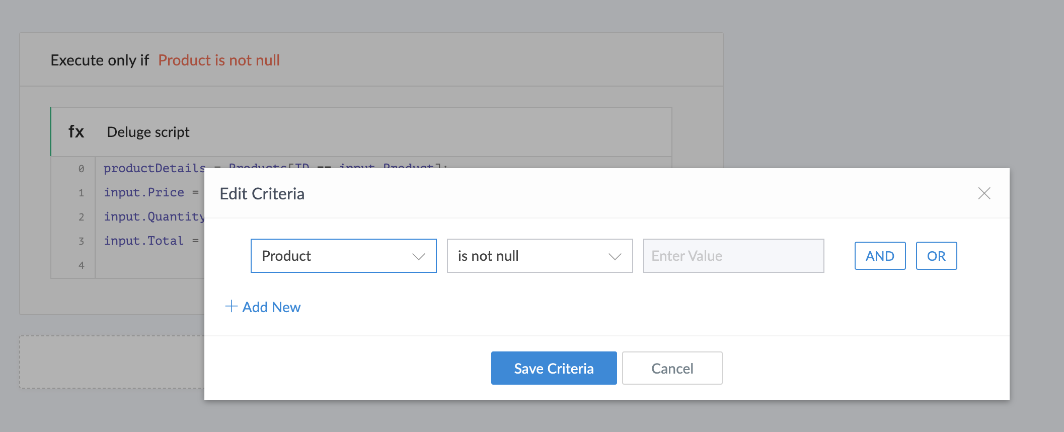Click the plus icon beside Add New

pos(231,306)
